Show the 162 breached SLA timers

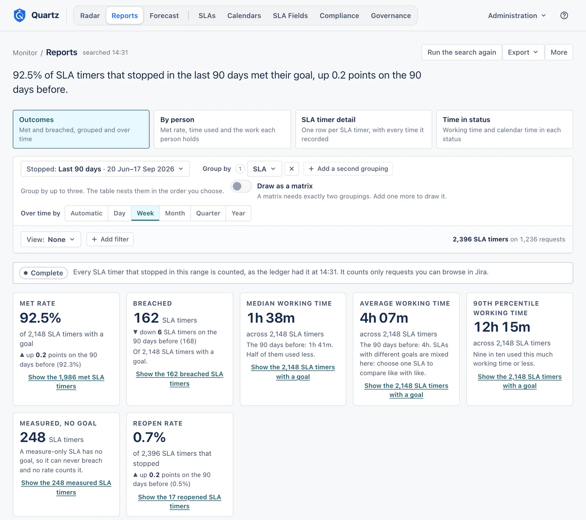(x=179, y=379)
